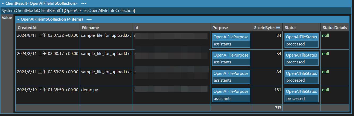
Task: Click the OpenAIFilePurpose box in the demo.py row
Action: pyautogui.click(x=231, y=95)
